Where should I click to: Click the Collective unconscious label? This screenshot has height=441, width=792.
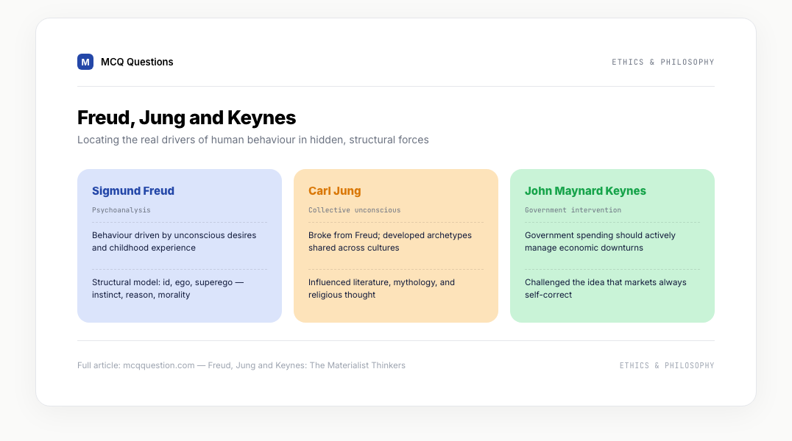click(x=355, y=210)
